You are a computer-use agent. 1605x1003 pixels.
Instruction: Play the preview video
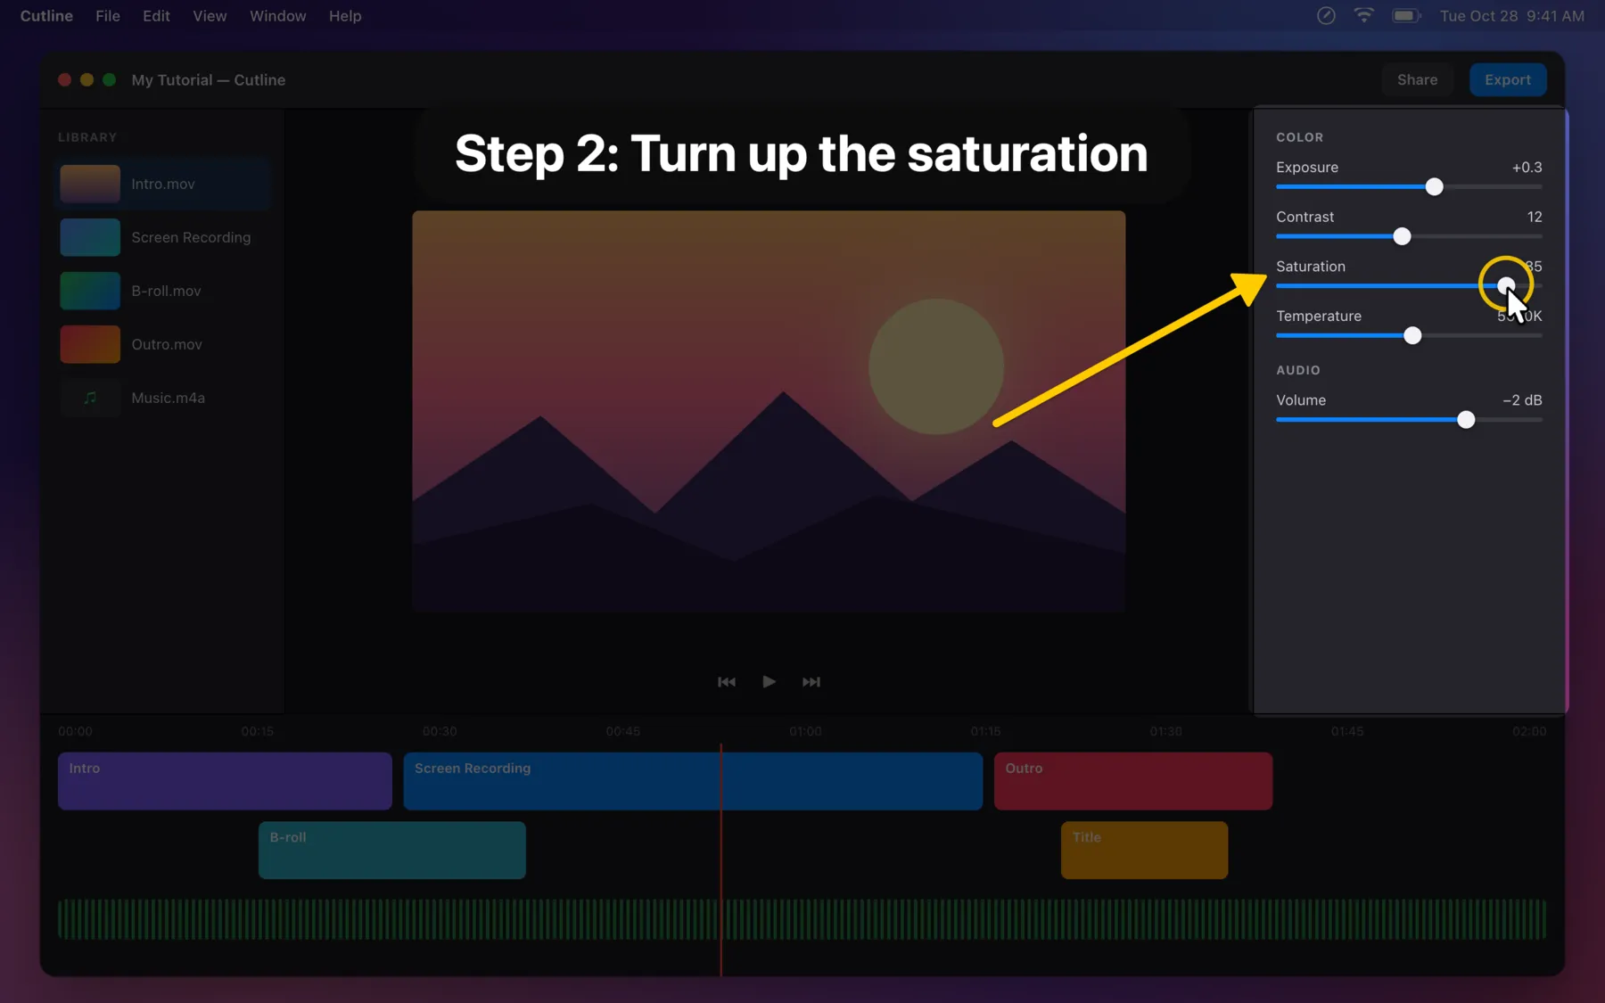tap(769, 682)
